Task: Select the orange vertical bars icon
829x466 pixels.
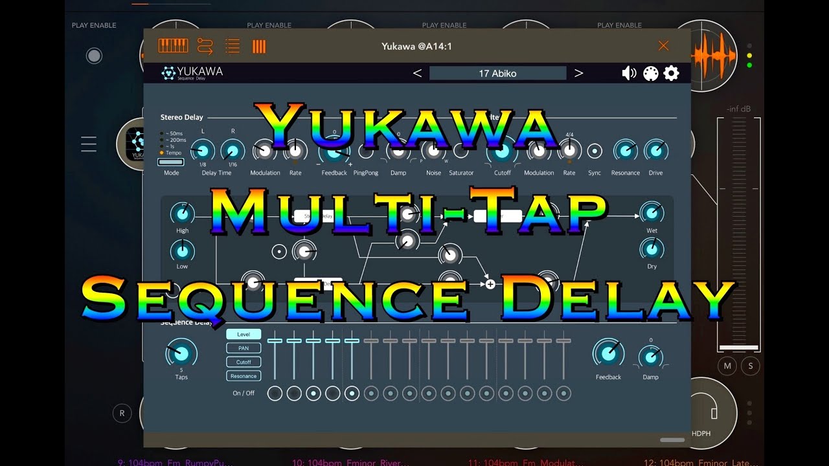Action: [259, 46]
